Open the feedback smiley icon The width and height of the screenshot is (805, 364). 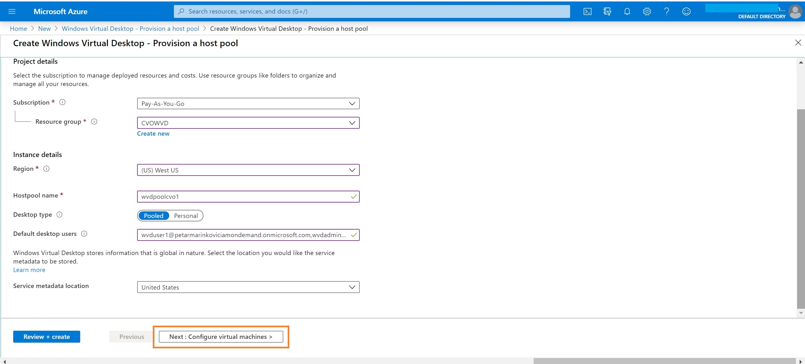point(686,12)
